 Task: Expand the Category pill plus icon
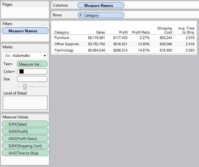coord(80,15)
